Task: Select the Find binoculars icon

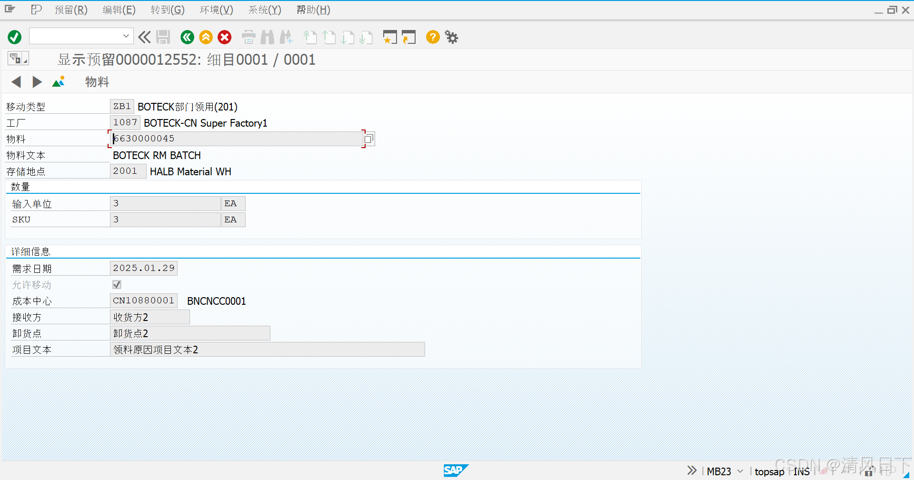Action: pyautogui.click(x=267, y=37)
